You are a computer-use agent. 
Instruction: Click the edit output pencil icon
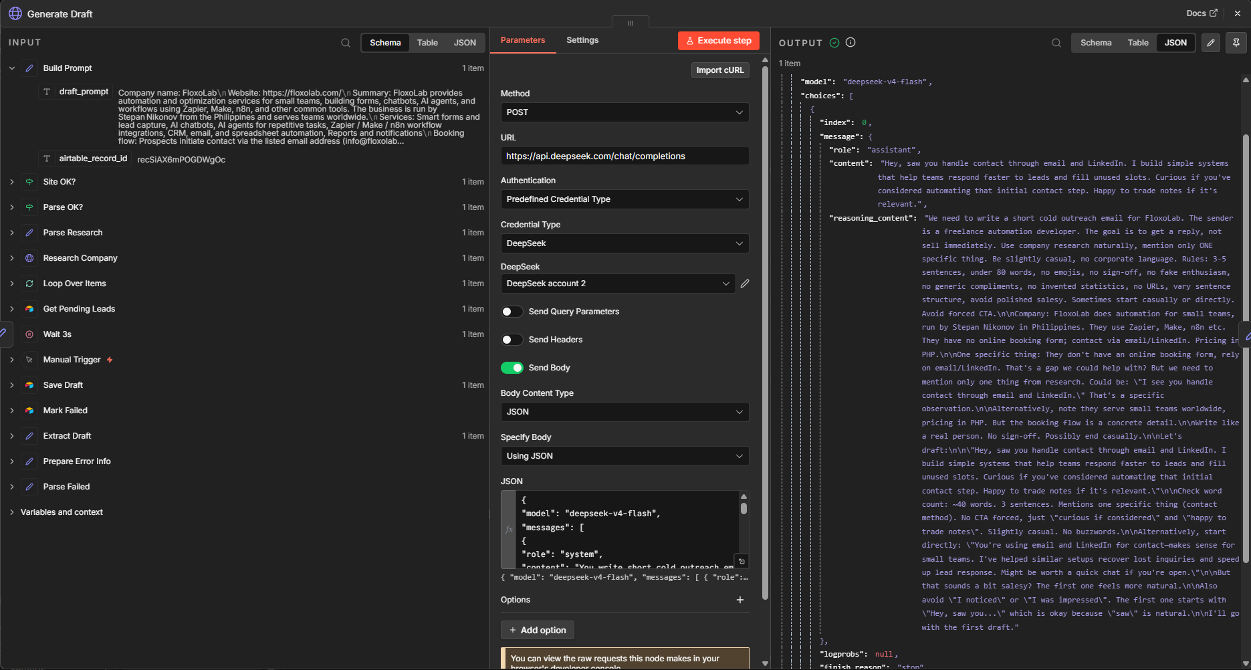pyautogui.click(x=1211, y=43)
